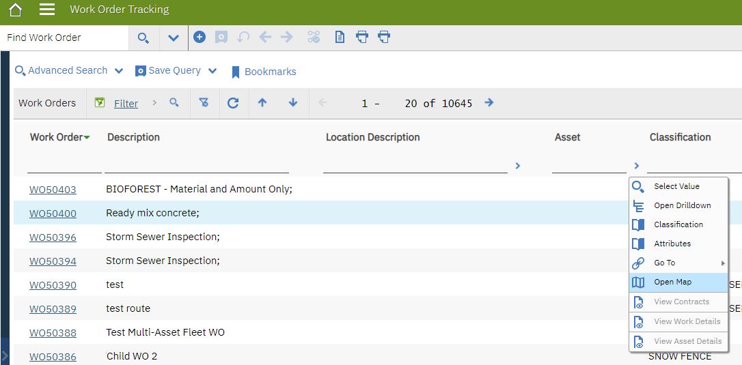This screenshot has height=365, width=742.
Task: Choose Classification from the context menu
Action: (678, 224)
